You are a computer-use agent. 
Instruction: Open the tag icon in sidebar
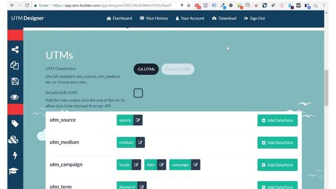pos(15,124)
